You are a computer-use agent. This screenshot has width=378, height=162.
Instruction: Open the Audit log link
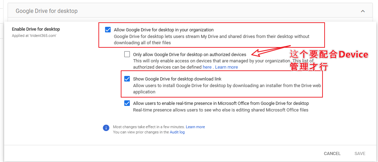177,132
